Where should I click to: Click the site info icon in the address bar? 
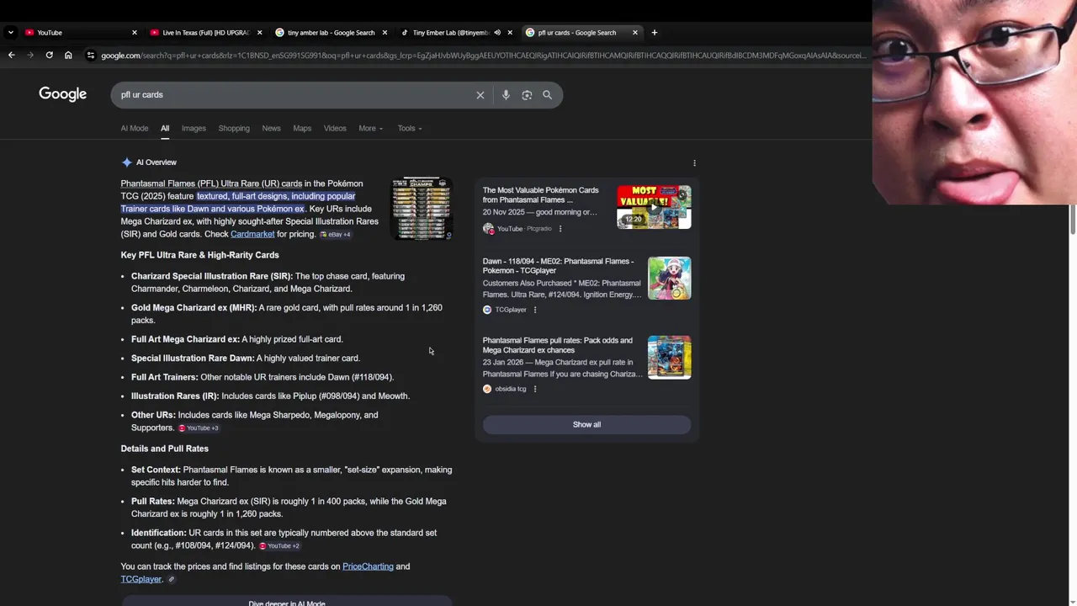91,56
